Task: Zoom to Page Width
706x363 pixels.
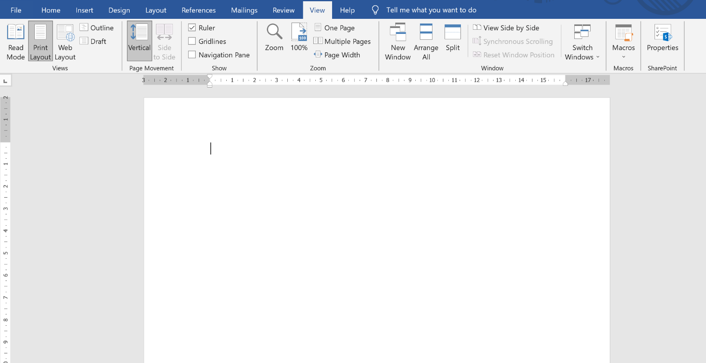Action: 337,55
